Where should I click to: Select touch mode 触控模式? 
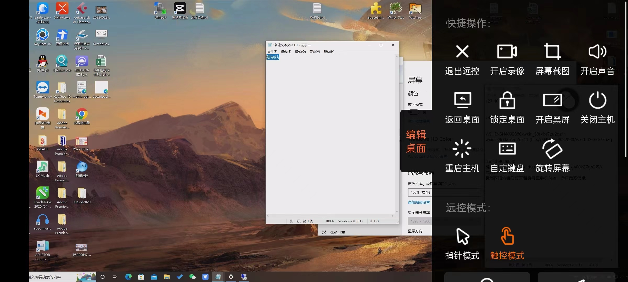click(507, 244)
